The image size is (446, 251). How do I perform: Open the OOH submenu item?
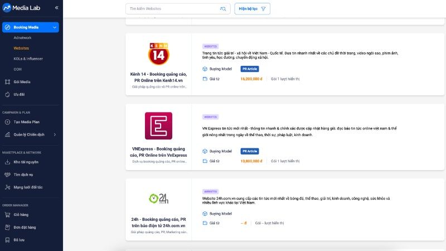click(x=17, y=69)
